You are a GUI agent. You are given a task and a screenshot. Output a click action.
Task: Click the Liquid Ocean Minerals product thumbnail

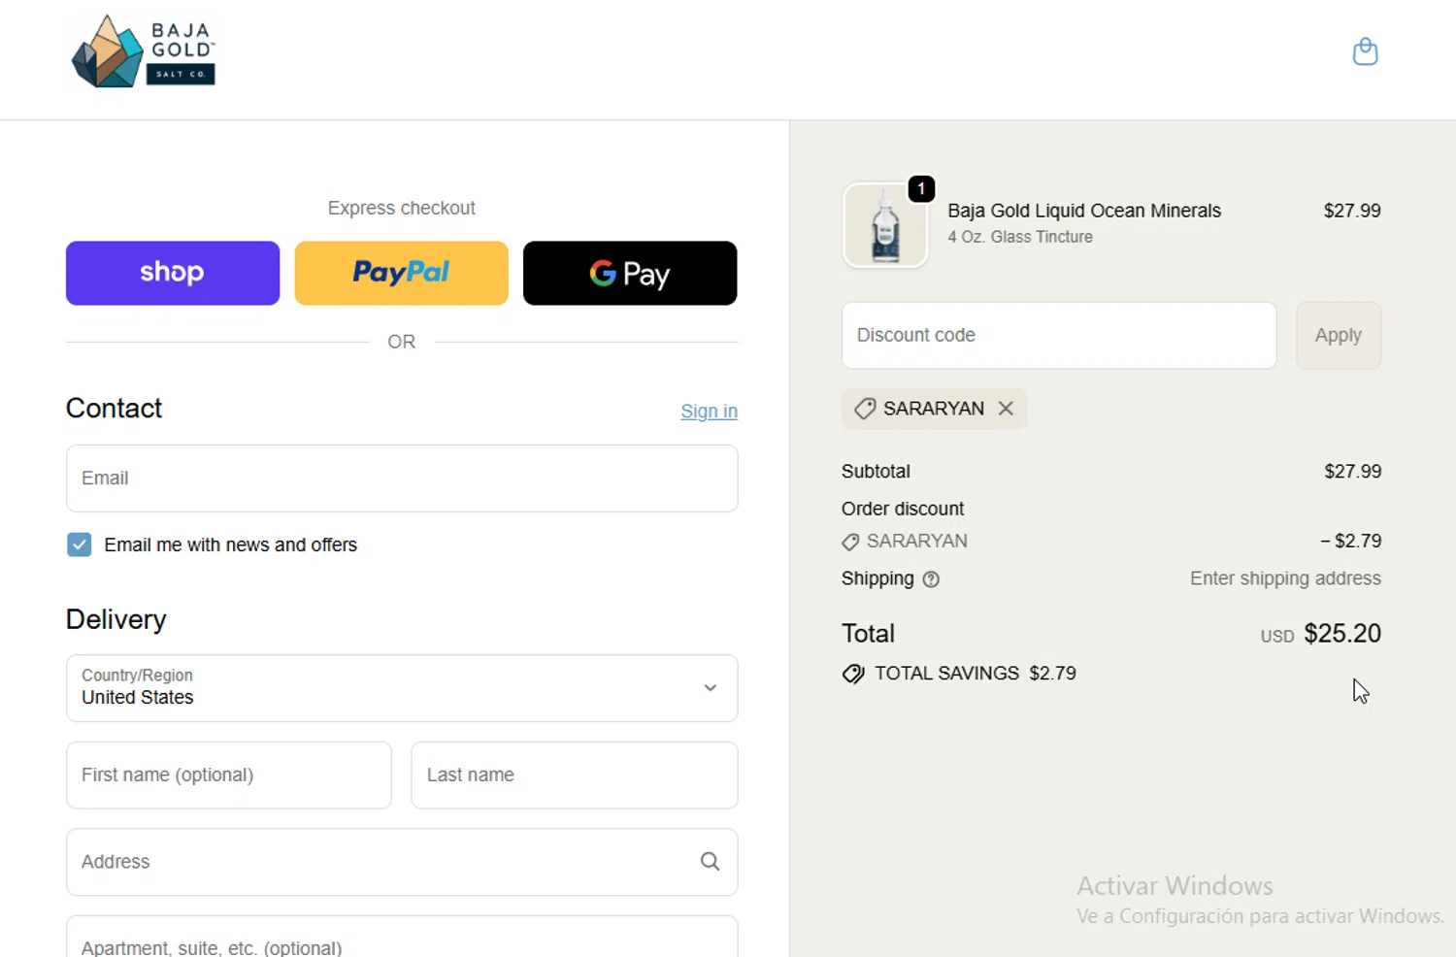coord(885,225)
